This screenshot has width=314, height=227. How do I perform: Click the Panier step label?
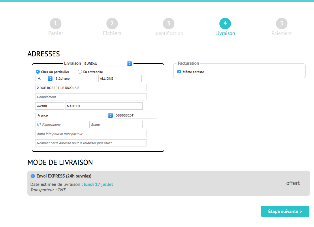pyautogui.click(x=56, y=33)
